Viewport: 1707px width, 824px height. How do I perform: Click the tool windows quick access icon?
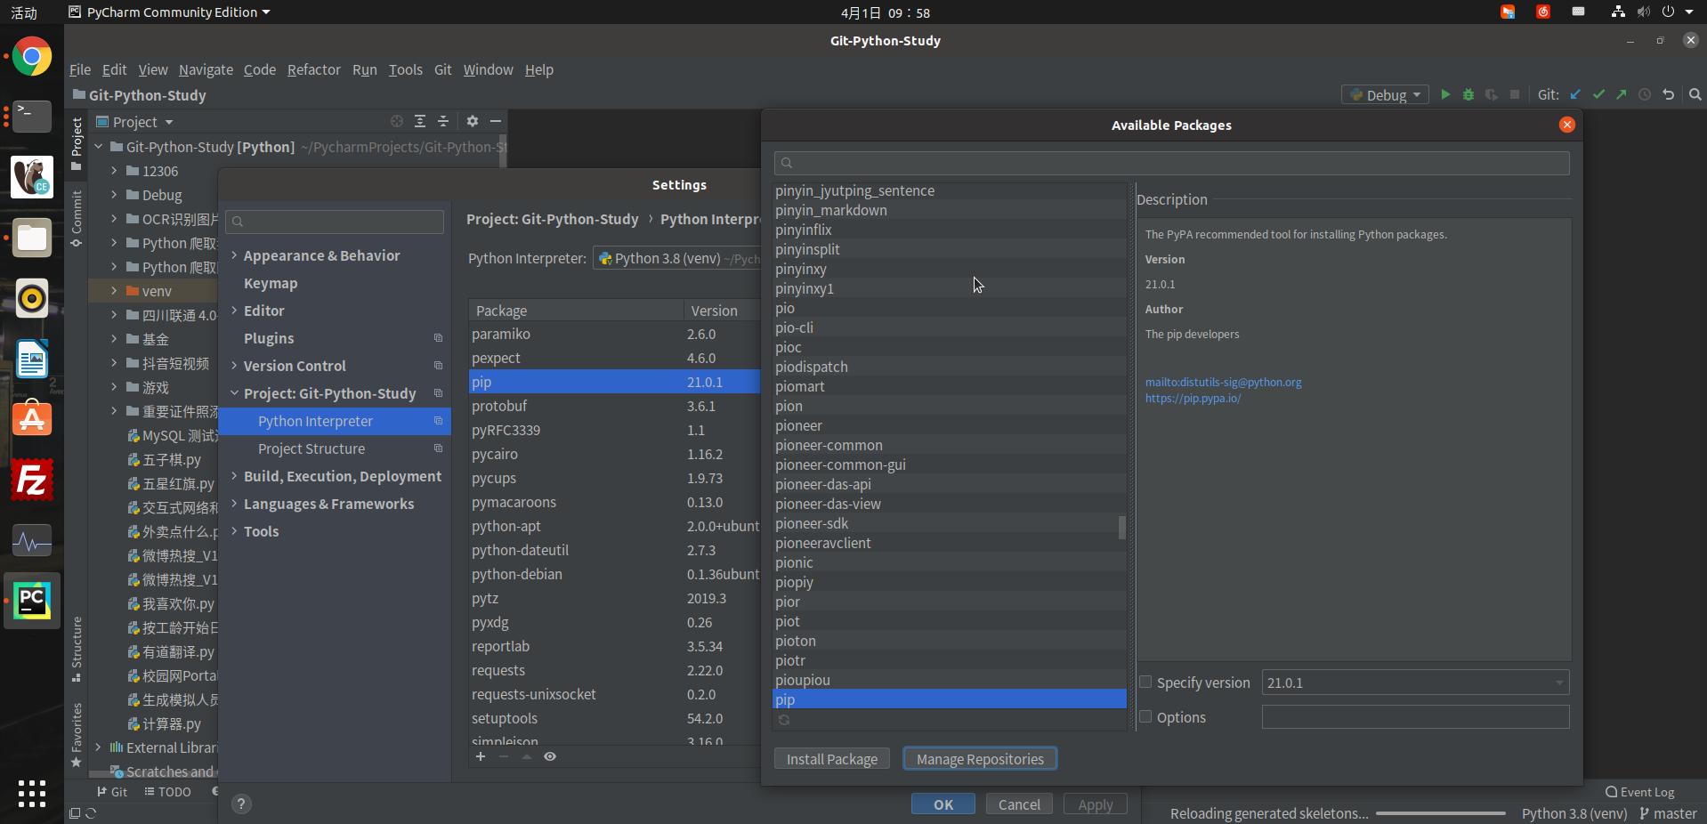click(75, 813)
